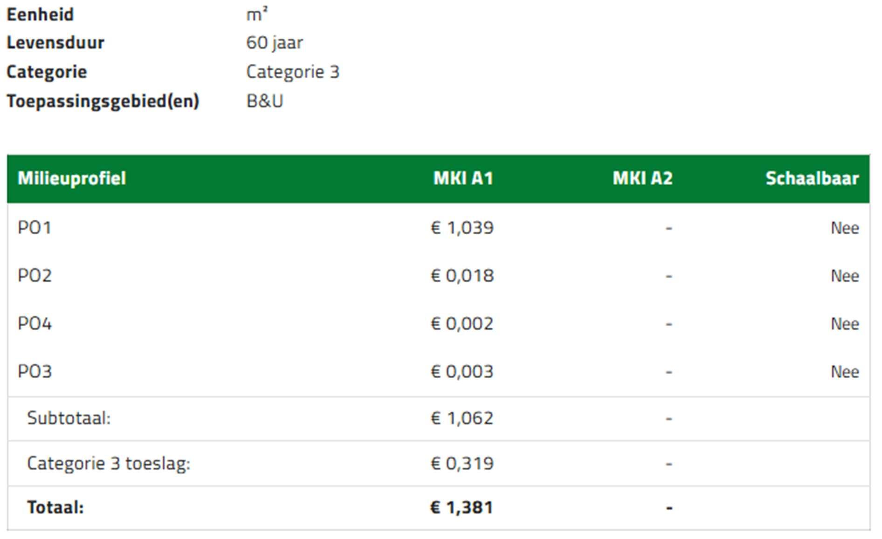Click the € 0,319 toeslag amount
The width and height of the screenshot is (882, 539).
coord(462,464)
